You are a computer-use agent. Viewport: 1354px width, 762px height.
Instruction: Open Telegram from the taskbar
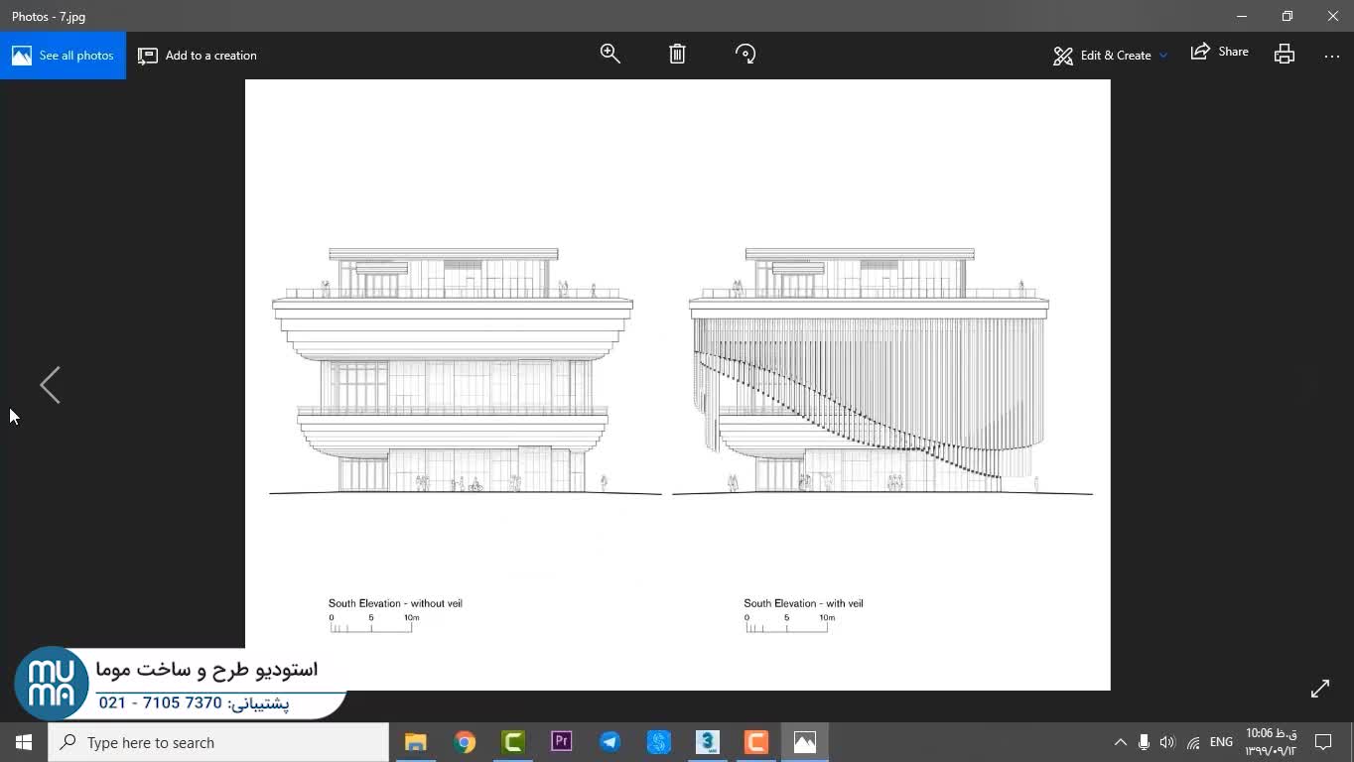(609, 742)
